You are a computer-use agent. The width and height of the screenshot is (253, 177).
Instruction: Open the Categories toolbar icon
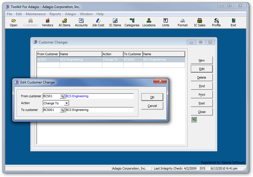[x=132, y=23]
